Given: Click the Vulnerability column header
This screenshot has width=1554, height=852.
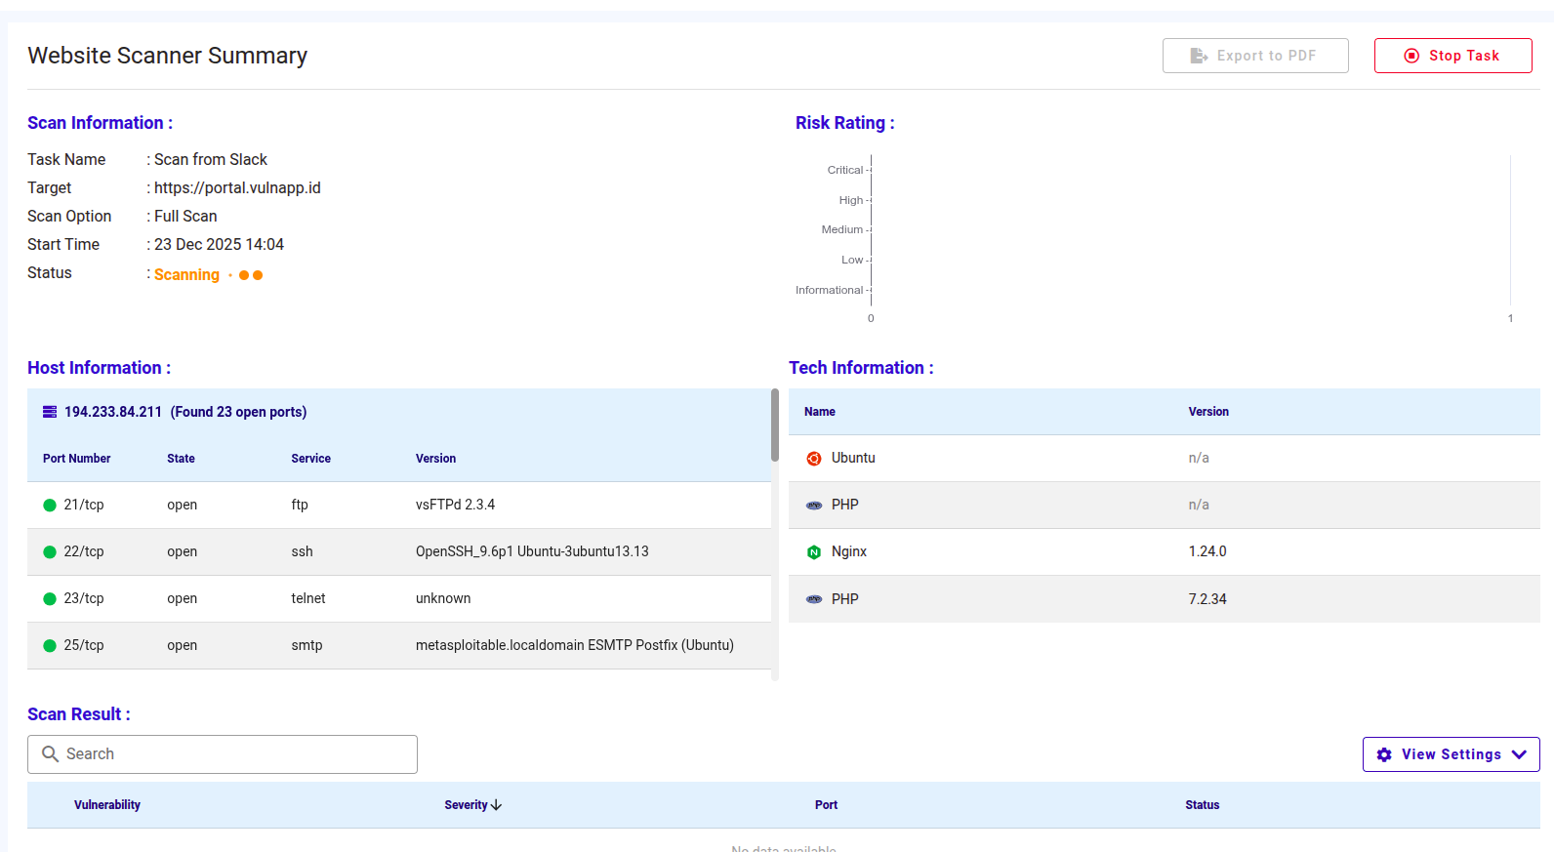Looking at the screenshot, I should click(107, 805).
